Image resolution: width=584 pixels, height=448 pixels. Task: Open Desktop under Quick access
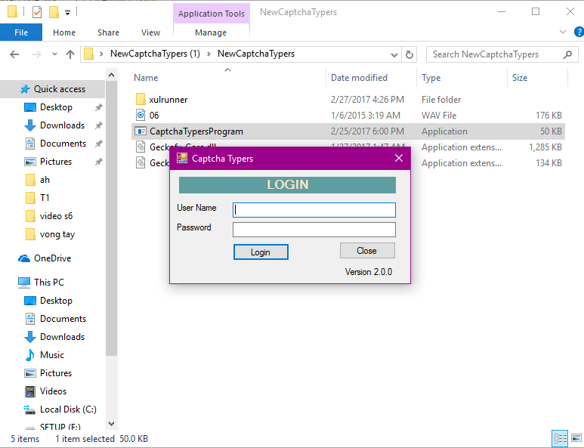coord(56,107)
